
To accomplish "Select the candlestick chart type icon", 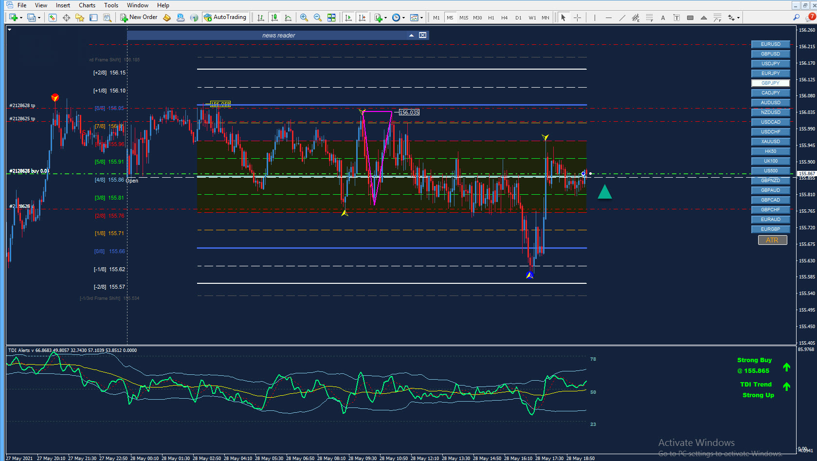I will click(x=274, y=18).
